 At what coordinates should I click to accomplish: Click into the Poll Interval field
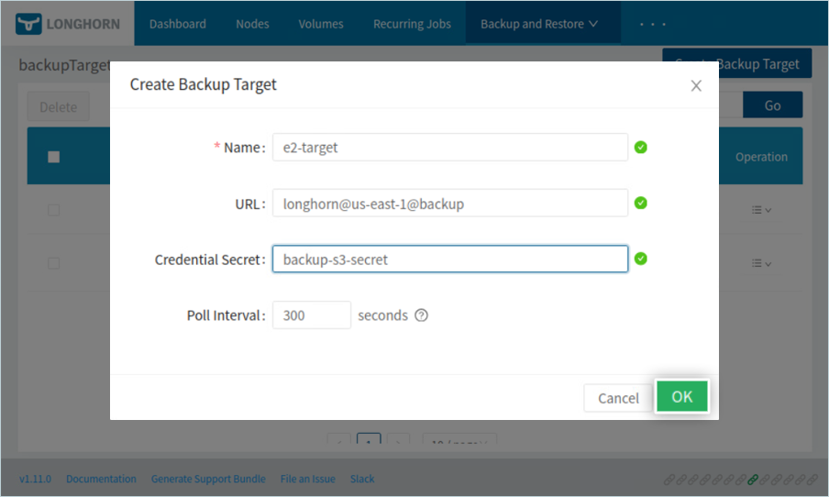(311, 315)
